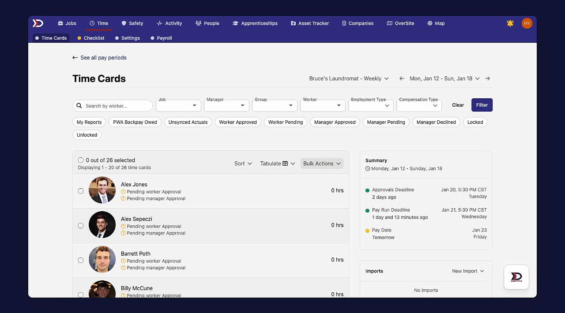The image size is (565, 313).
Task: Select Barrett Poth's time card checkbox
Action: point(81,260)
